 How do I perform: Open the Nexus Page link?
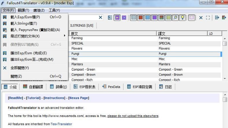(x=79, y=98)
